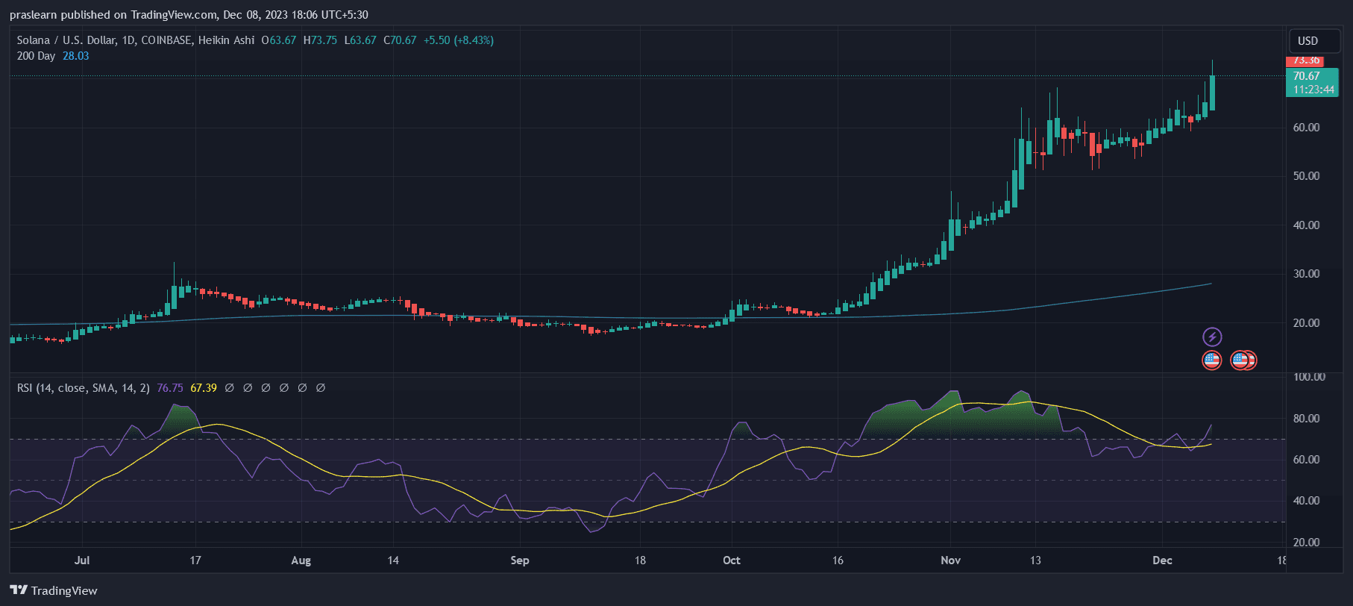Click the 50.00 level on the price scale
This screenshot has width=1353, height=606.
1306,176
